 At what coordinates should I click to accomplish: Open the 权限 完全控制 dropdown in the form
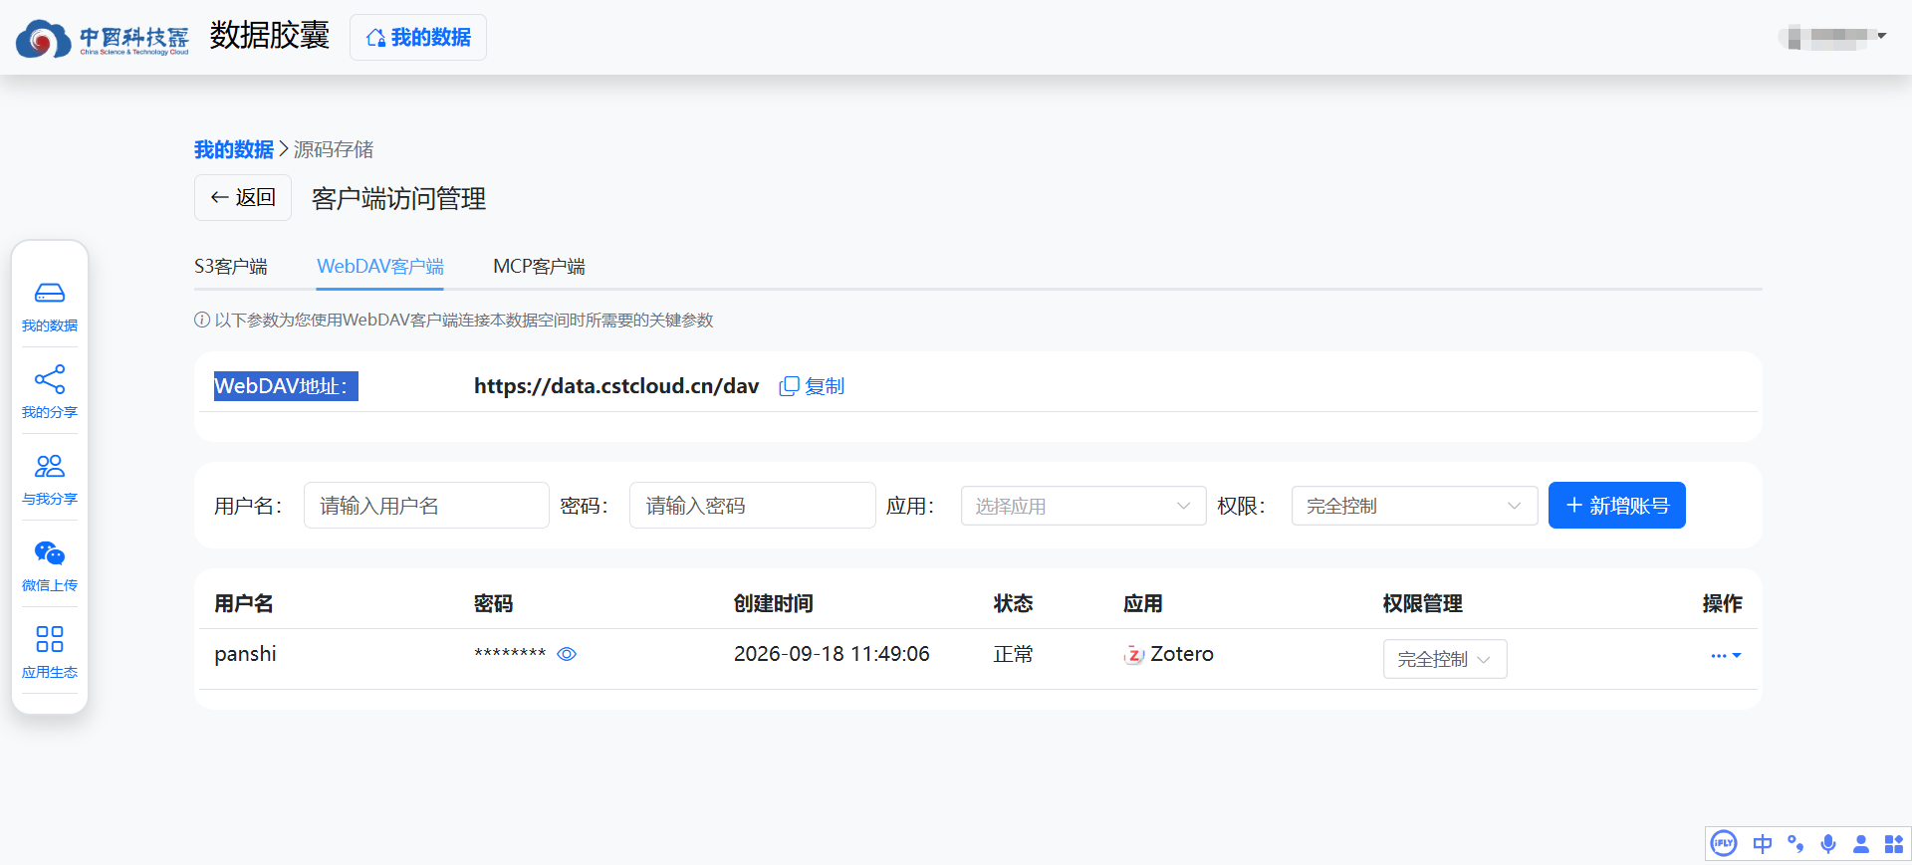coord(1414,506)
